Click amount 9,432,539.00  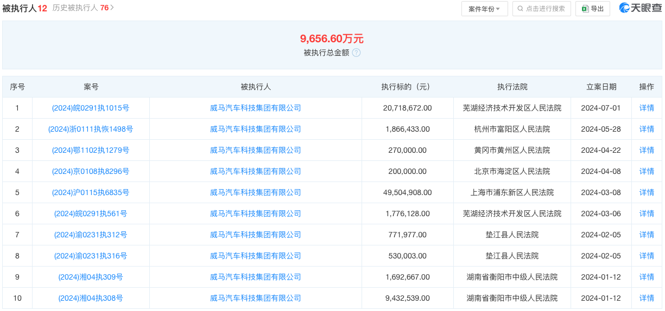(407, 298)
